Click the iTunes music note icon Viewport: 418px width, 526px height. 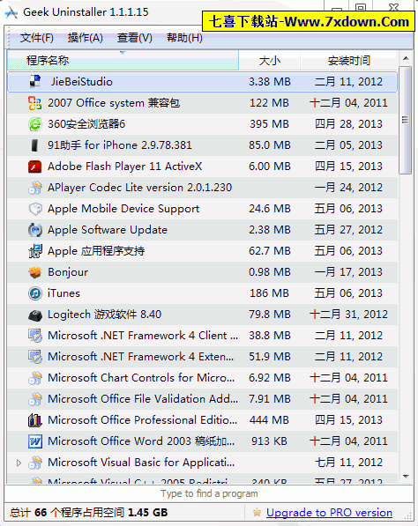point(35,293)
